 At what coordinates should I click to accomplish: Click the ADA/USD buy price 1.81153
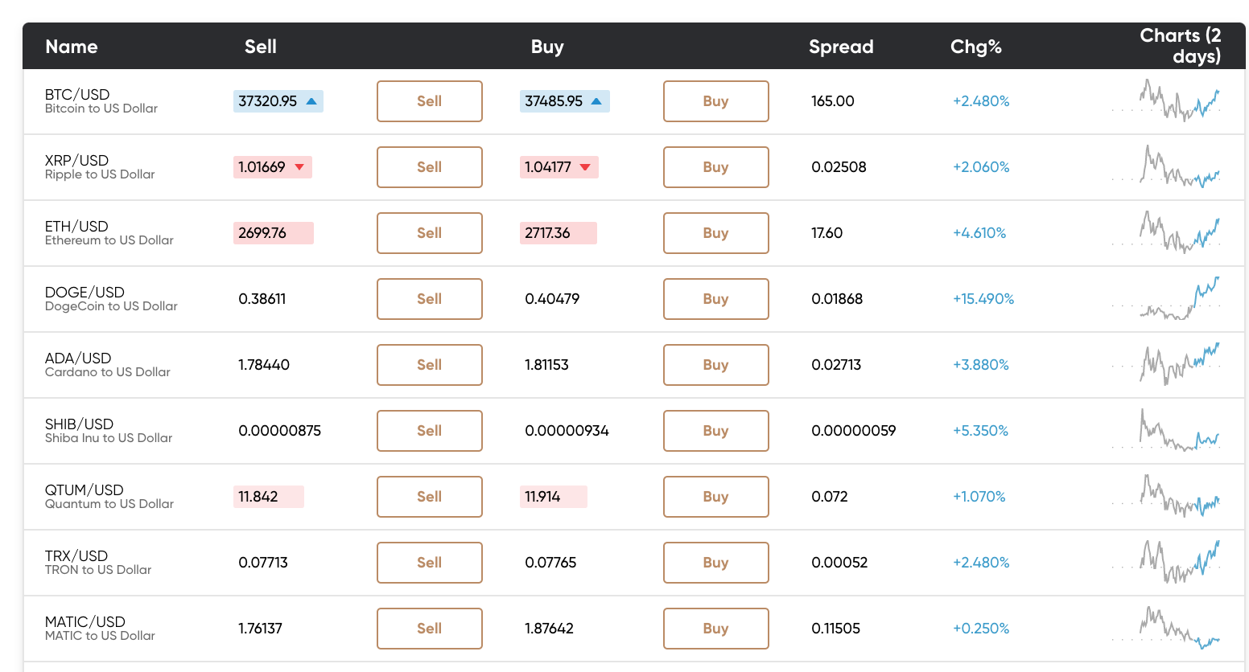click(x=547, y=365)
